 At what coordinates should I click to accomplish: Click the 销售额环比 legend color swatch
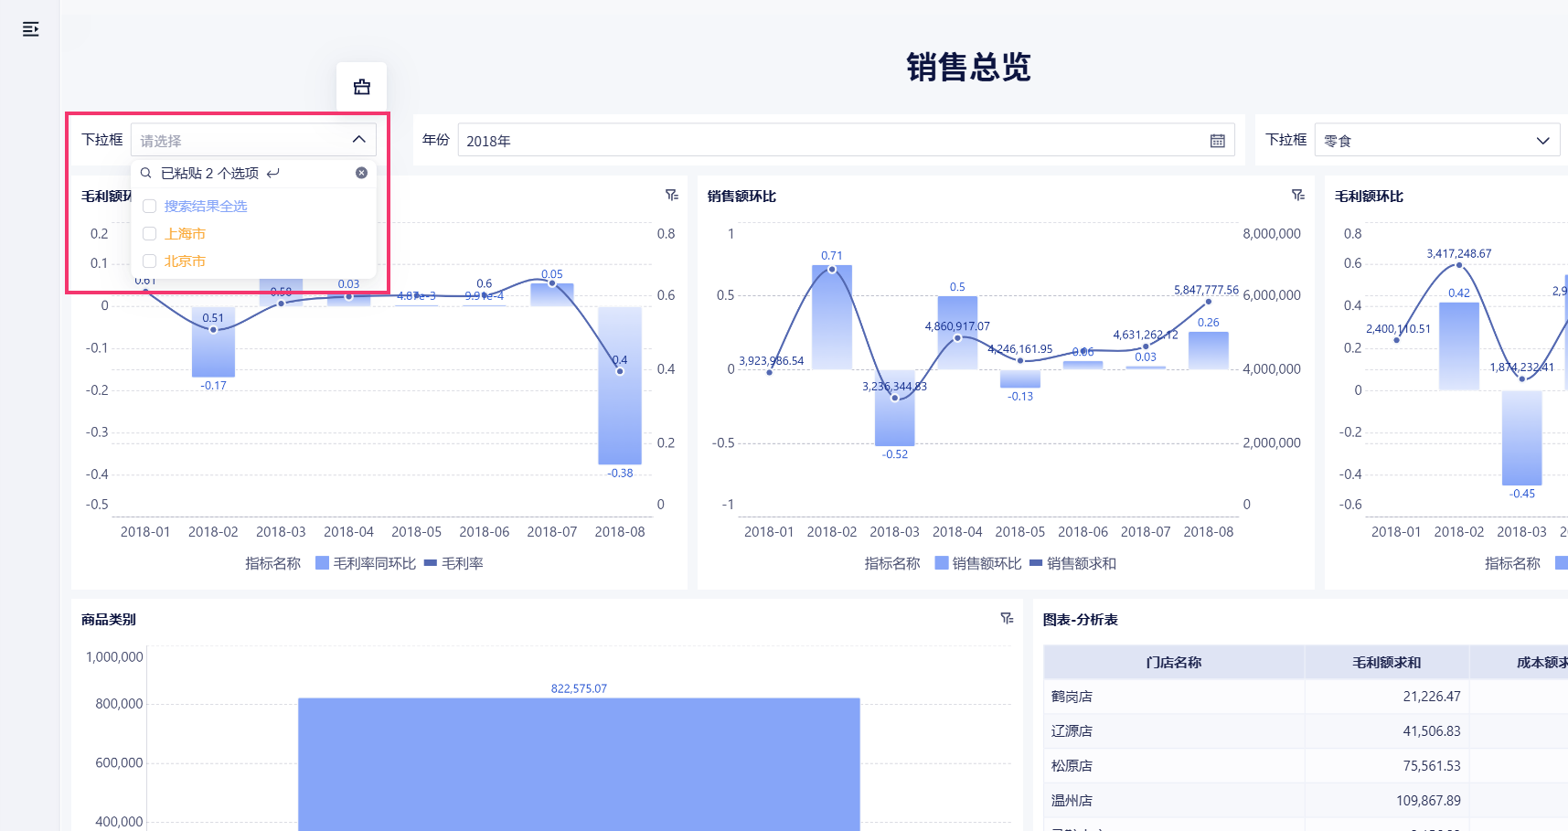click(x=942, y=563)
